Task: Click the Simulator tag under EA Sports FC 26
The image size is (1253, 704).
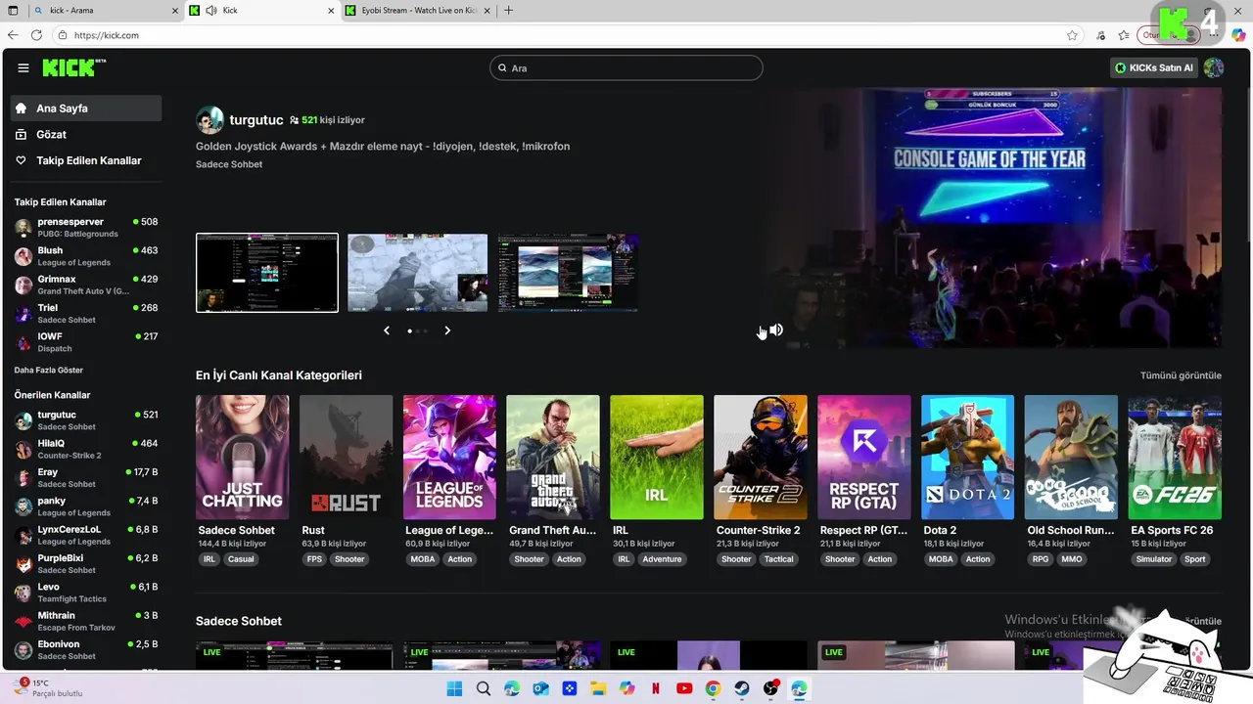Action: [x=1153, y=559]
